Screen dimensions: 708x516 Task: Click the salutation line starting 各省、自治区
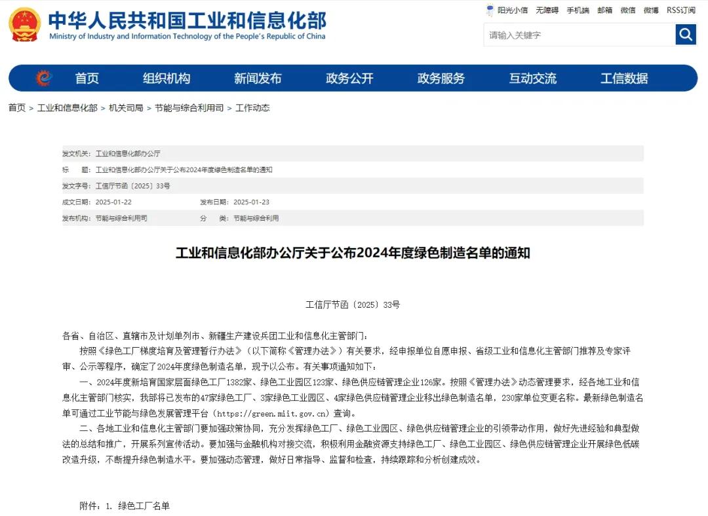coord(215,336)
